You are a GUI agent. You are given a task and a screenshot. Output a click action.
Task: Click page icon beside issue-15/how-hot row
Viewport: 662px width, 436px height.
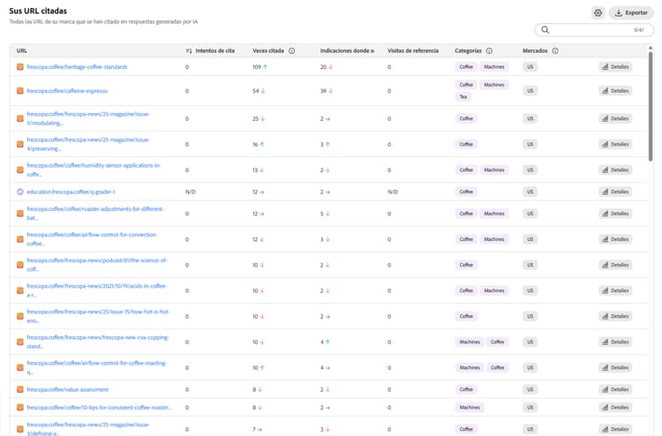tap(19, 316)
